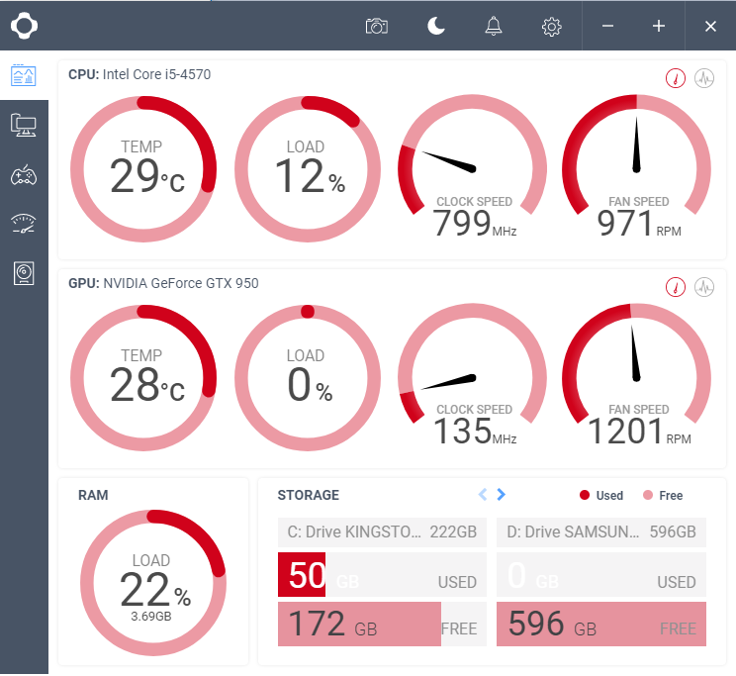
Task: Open the PC build specs sidebar tab
Action: pyautogui.click(x=24, y=125)
